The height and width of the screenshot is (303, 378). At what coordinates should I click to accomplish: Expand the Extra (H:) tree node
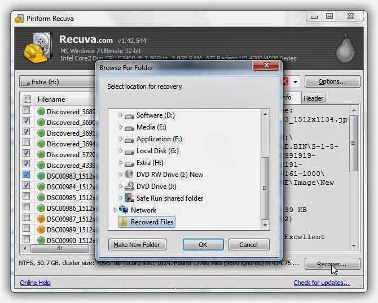[121, 162]
